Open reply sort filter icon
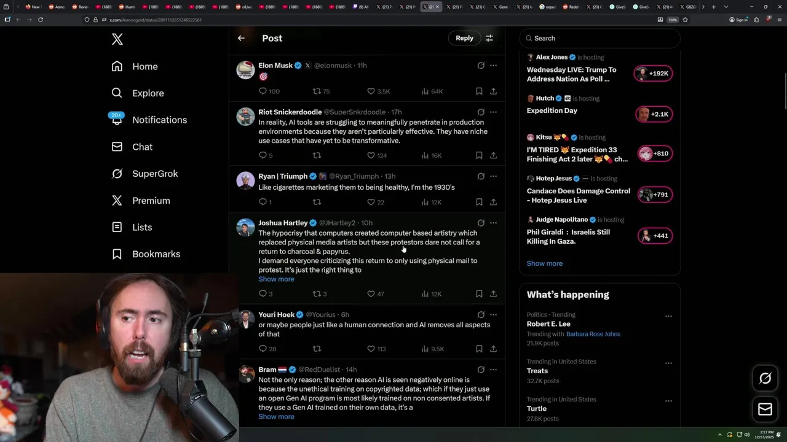Screen dimensions: 787x442 click(x=489, y=38)
